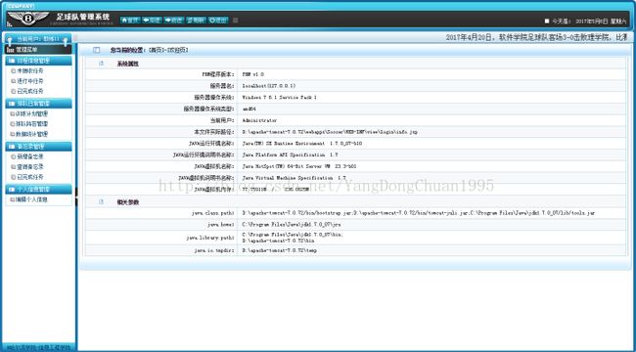
Task: Click the java.home path value
Action: click(292, 224)
